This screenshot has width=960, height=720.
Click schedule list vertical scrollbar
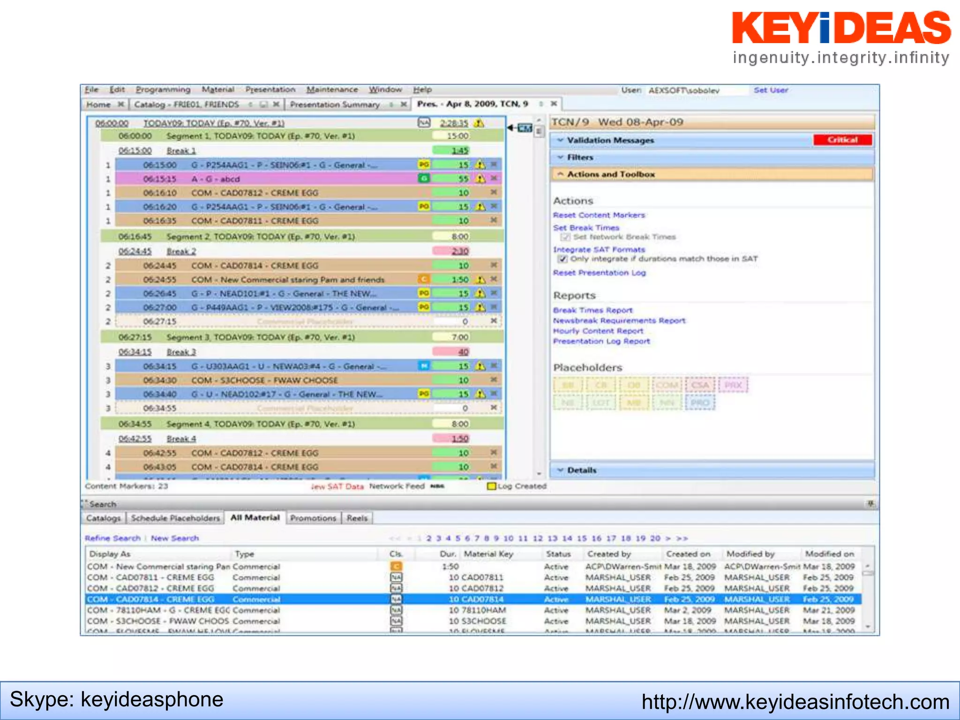pos(539,297)
